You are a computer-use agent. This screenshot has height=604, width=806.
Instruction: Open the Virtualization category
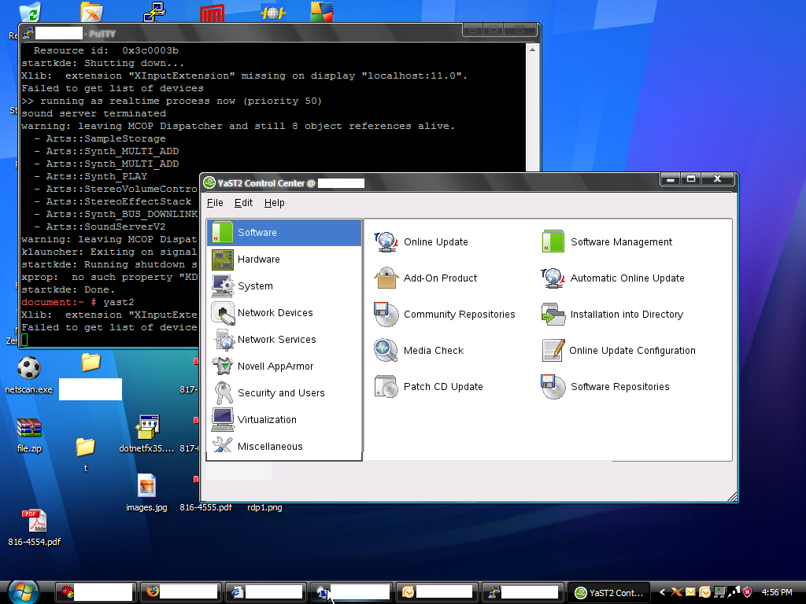click(284, 420)
